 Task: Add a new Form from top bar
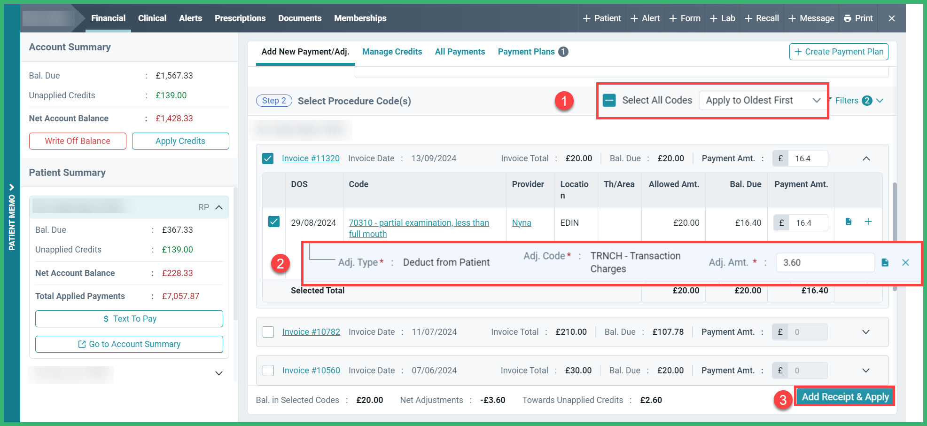[685, 18]
